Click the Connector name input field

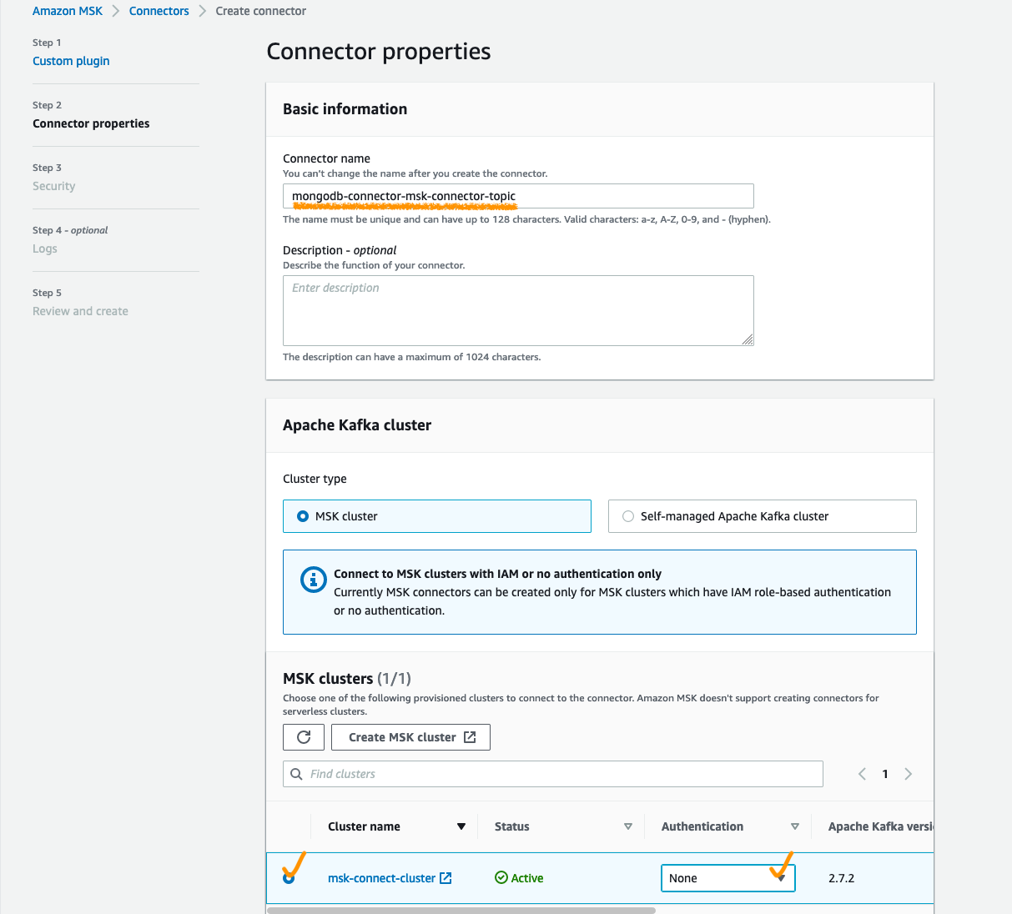(x=518, y=196)
